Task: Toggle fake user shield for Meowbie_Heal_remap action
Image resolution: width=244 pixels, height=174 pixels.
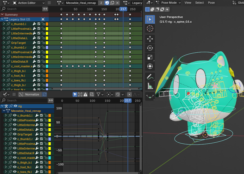Action: coord(107,3)
